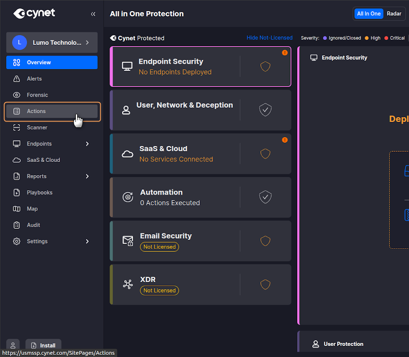Image resolution: width=409 pixels, height=357 pixels.
Task: Click the Install button
Action: (x=43, y=345)
